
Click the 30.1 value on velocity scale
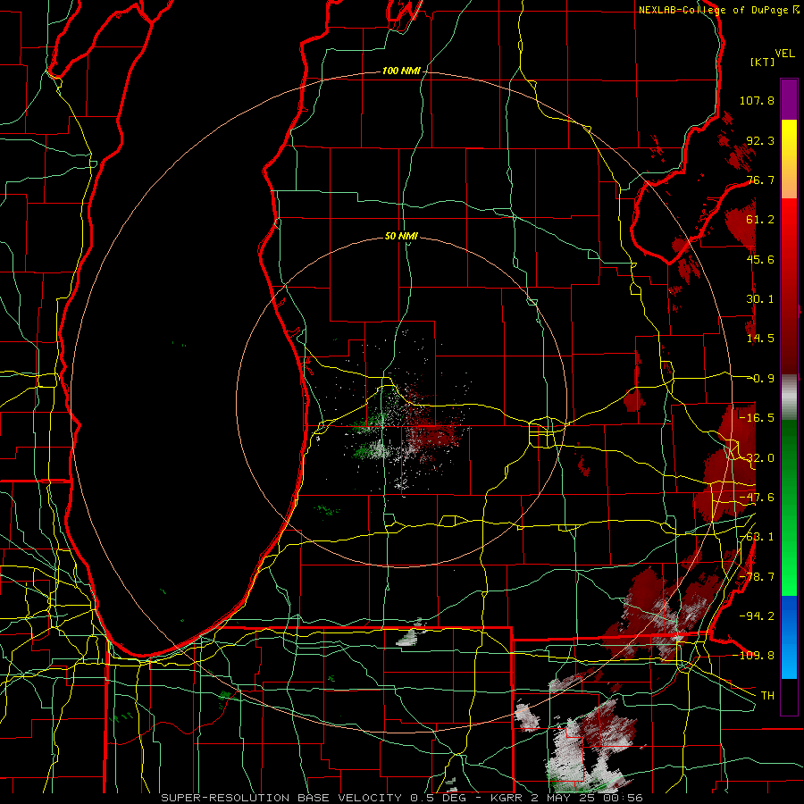[x=760, y=299]
